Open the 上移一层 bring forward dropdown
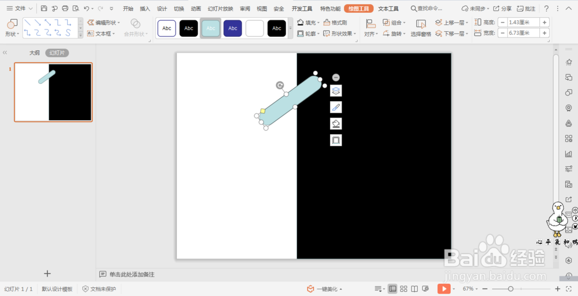Screen dimensions: 578x296 (451, 23)
